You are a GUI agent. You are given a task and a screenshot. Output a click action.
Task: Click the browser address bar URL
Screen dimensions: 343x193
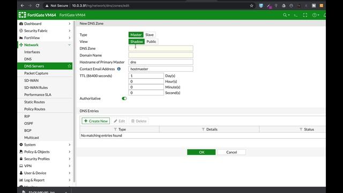[x=101, y=6]
